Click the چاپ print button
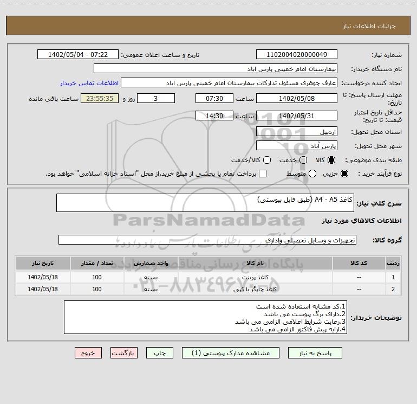The height and width of the screenshot is (404, 417). pos(160,353)
